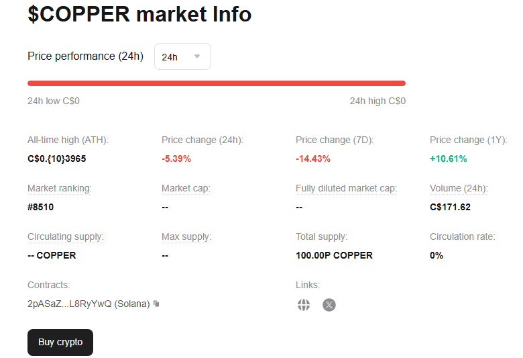Copy the Solana contract address
Image resolution: width=523 pixels, height=358 pixels.
(x=156, y=304)
